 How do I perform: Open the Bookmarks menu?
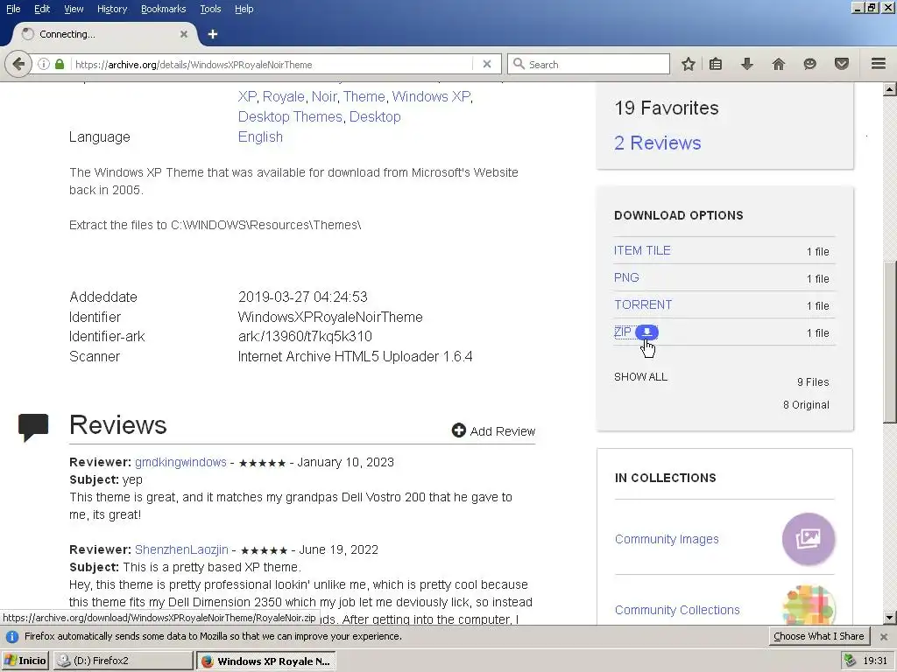(164, 9)
